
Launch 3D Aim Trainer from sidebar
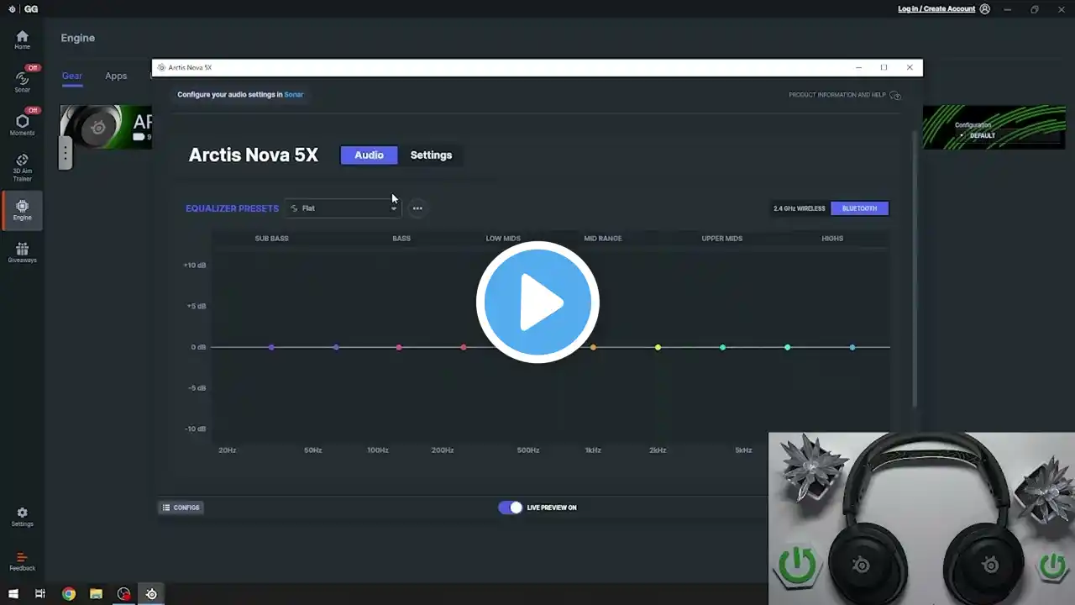22,167
